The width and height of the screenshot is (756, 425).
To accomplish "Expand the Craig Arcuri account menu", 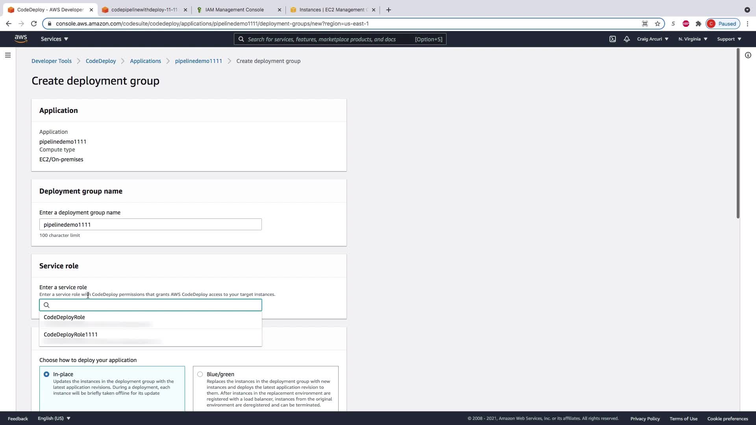I will 652,39.
